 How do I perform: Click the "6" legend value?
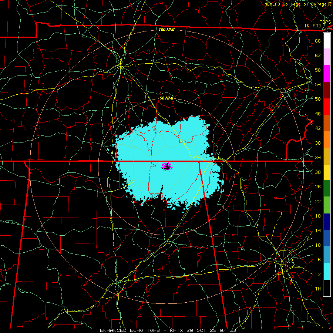[319, 260]
